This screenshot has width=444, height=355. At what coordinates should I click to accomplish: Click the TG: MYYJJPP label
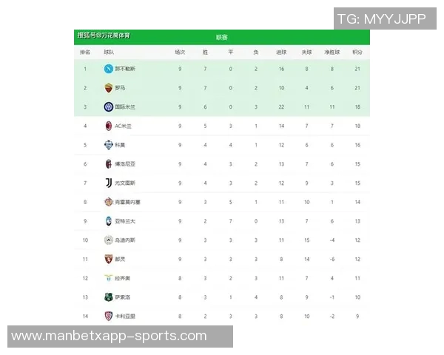(381, 18)
